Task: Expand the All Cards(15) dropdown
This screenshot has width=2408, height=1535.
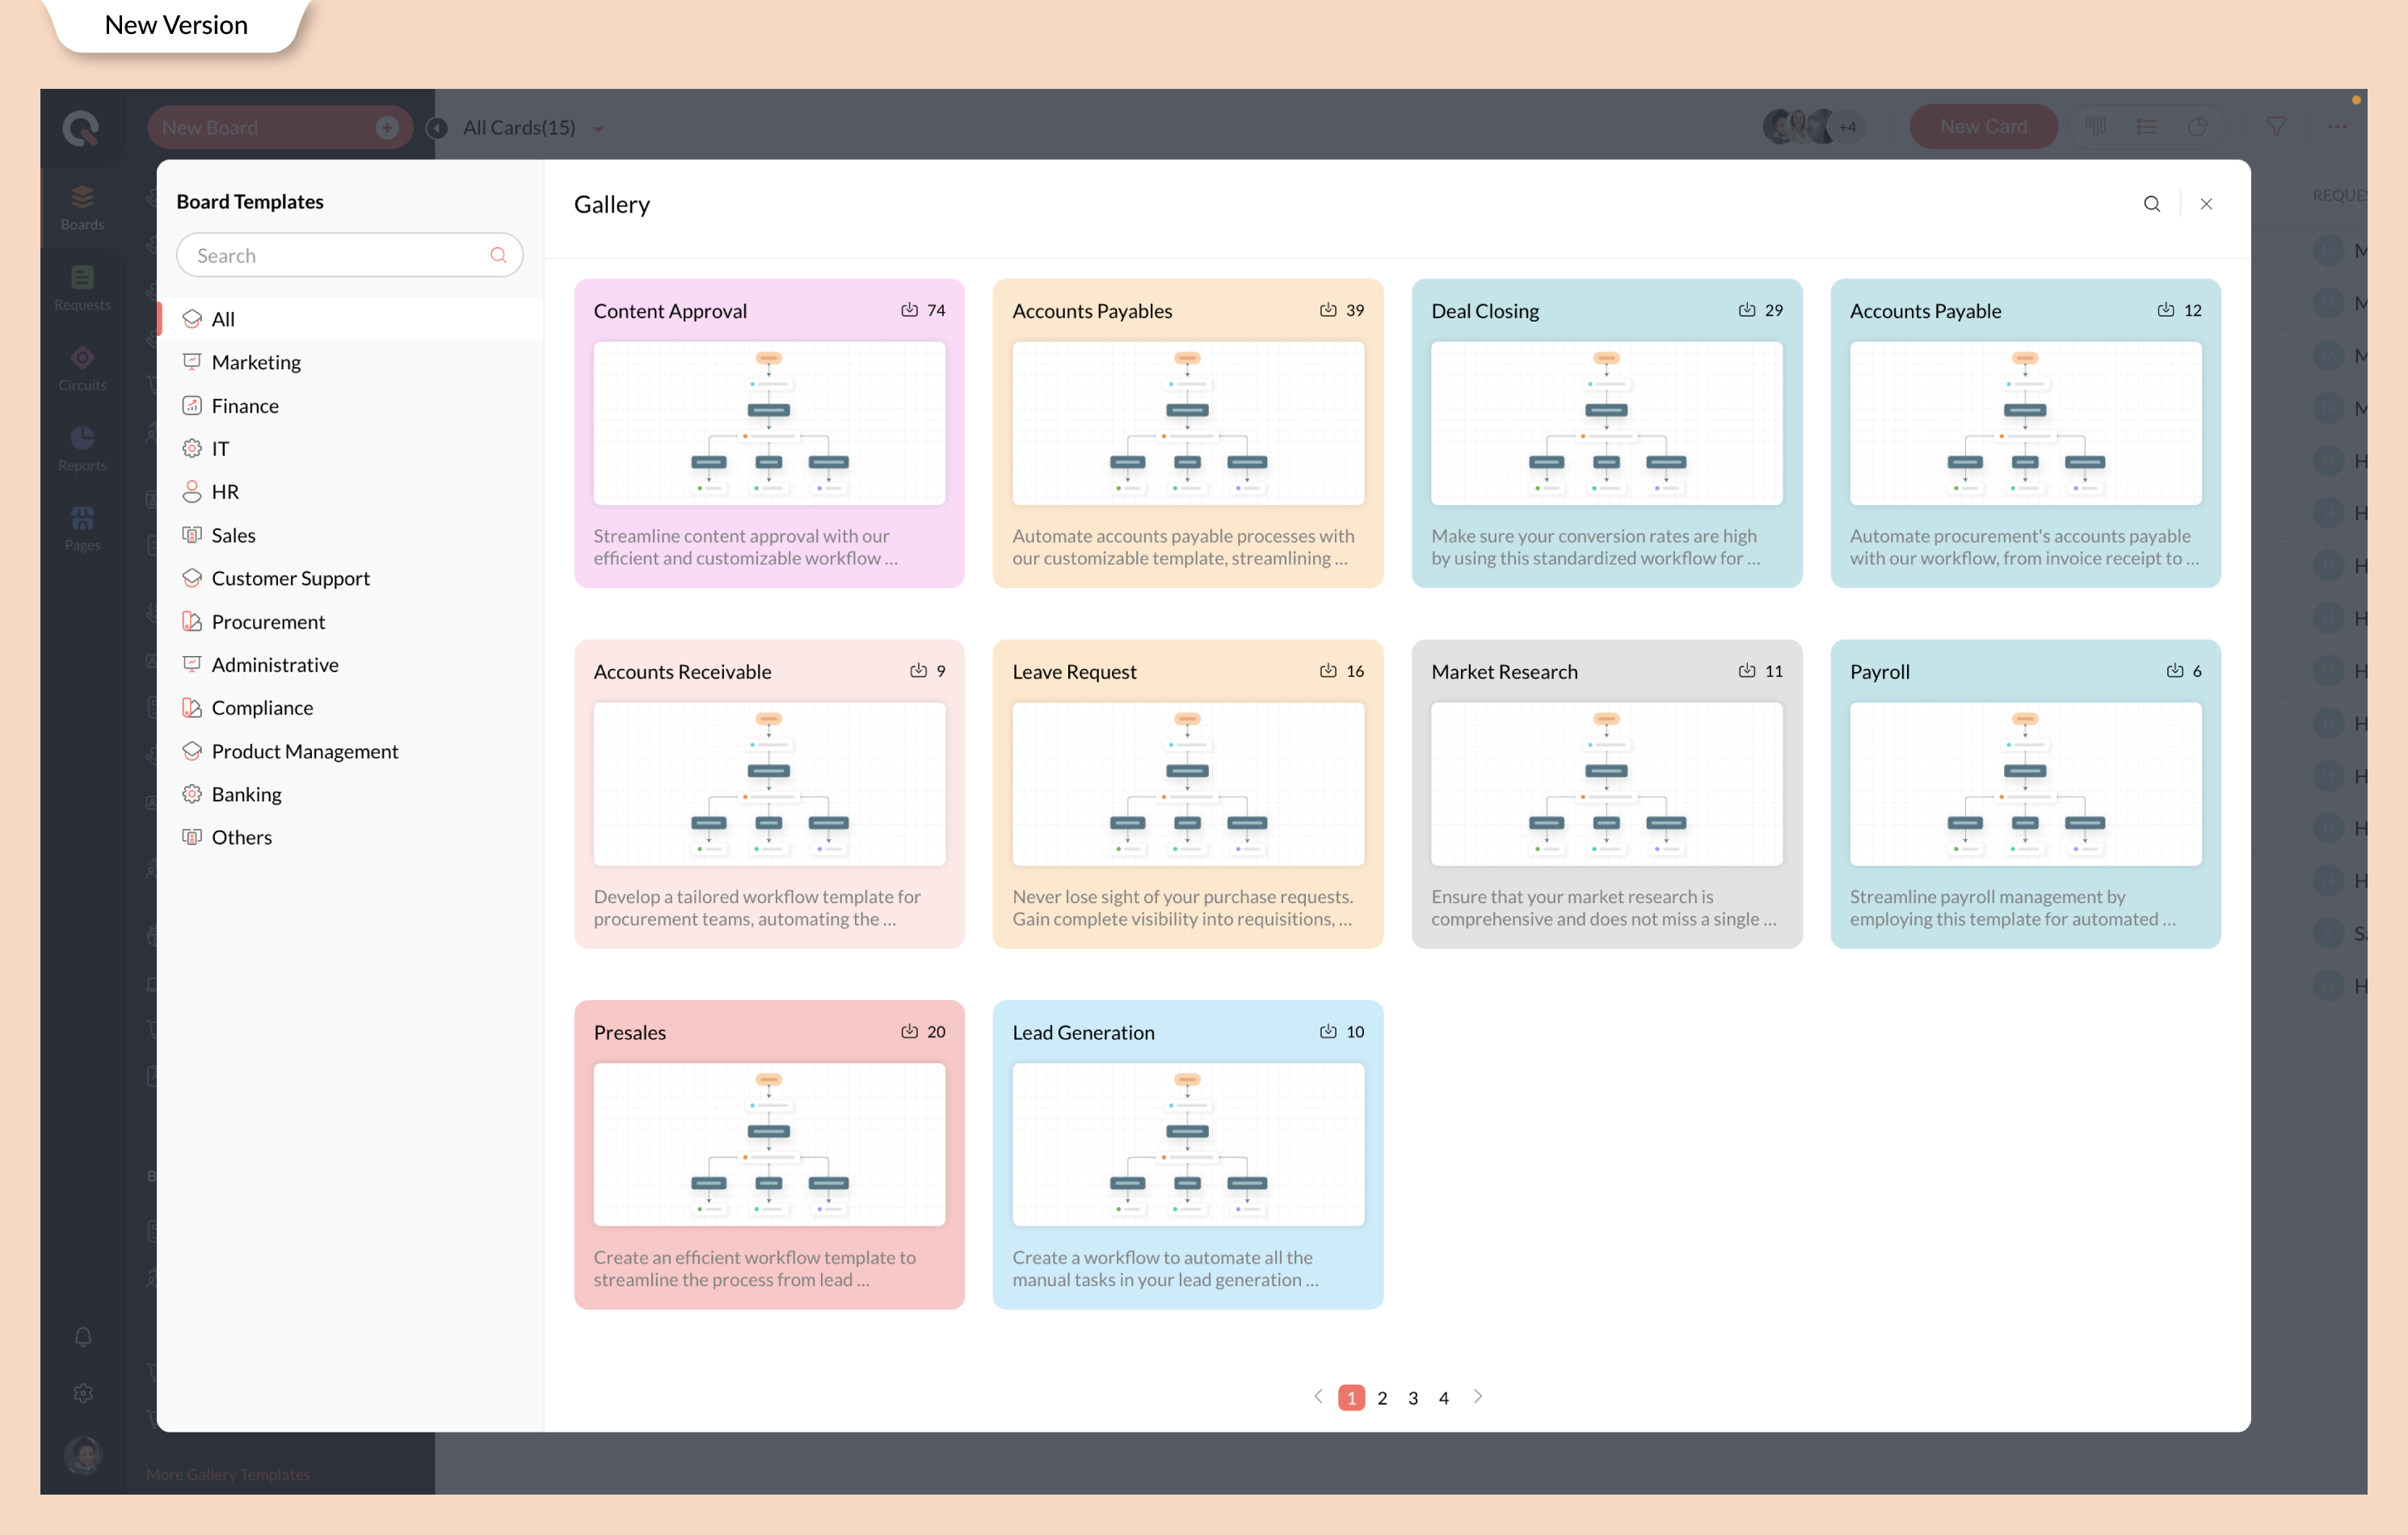Action: coord(598,129)
